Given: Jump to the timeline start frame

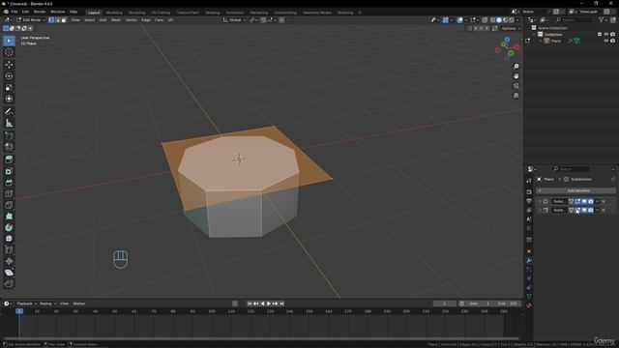Looking at the screenshot, I should click(250, 304).
